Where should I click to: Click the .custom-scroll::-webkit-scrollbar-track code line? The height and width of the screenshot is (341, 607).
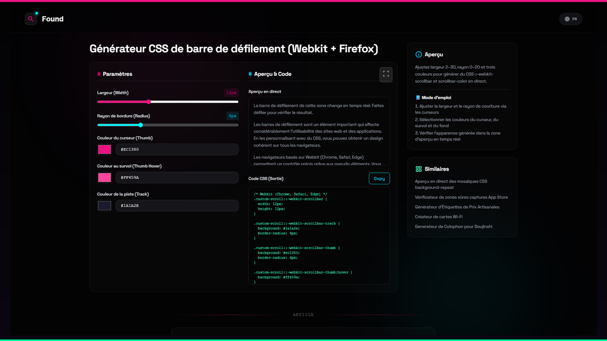(x=297, y=223)
